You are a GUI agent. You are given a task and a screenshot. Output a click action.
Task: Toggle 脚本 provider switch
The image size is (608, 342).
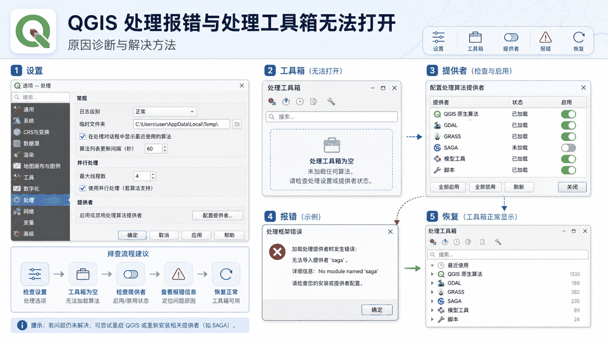[568, 170]
